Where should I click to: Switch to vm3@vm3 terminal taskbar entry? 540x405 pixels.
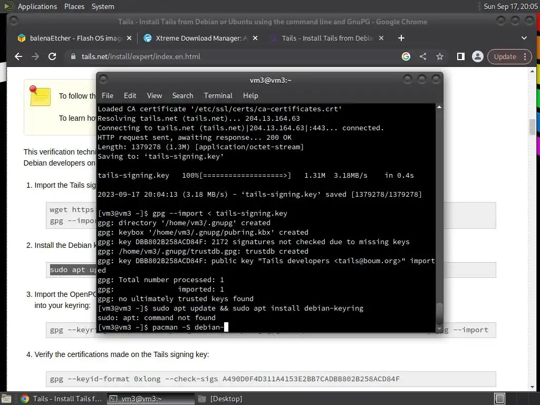(149, 399)
